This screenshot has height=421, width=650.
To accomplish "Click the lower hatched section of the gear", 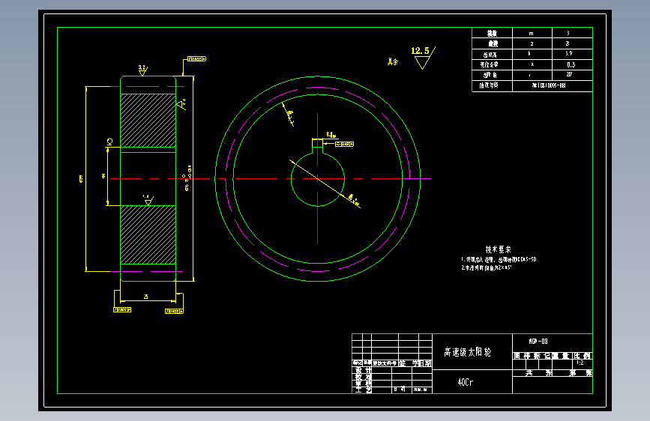I will (148, 234).
